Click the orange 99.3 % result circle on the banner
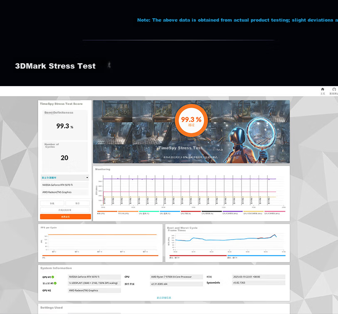338x314 pixels. [x=191, y=121]
